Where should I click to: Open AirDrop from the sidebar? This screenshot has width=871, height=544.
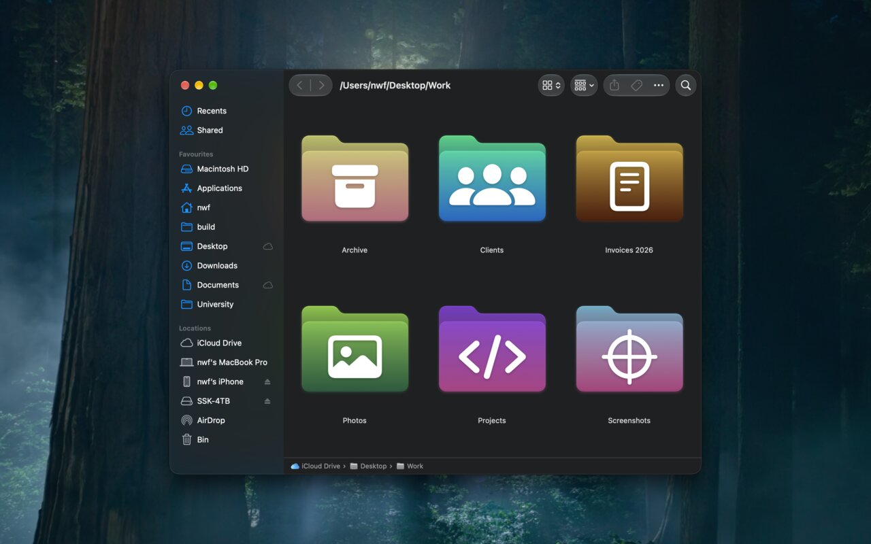click(227, 421)
